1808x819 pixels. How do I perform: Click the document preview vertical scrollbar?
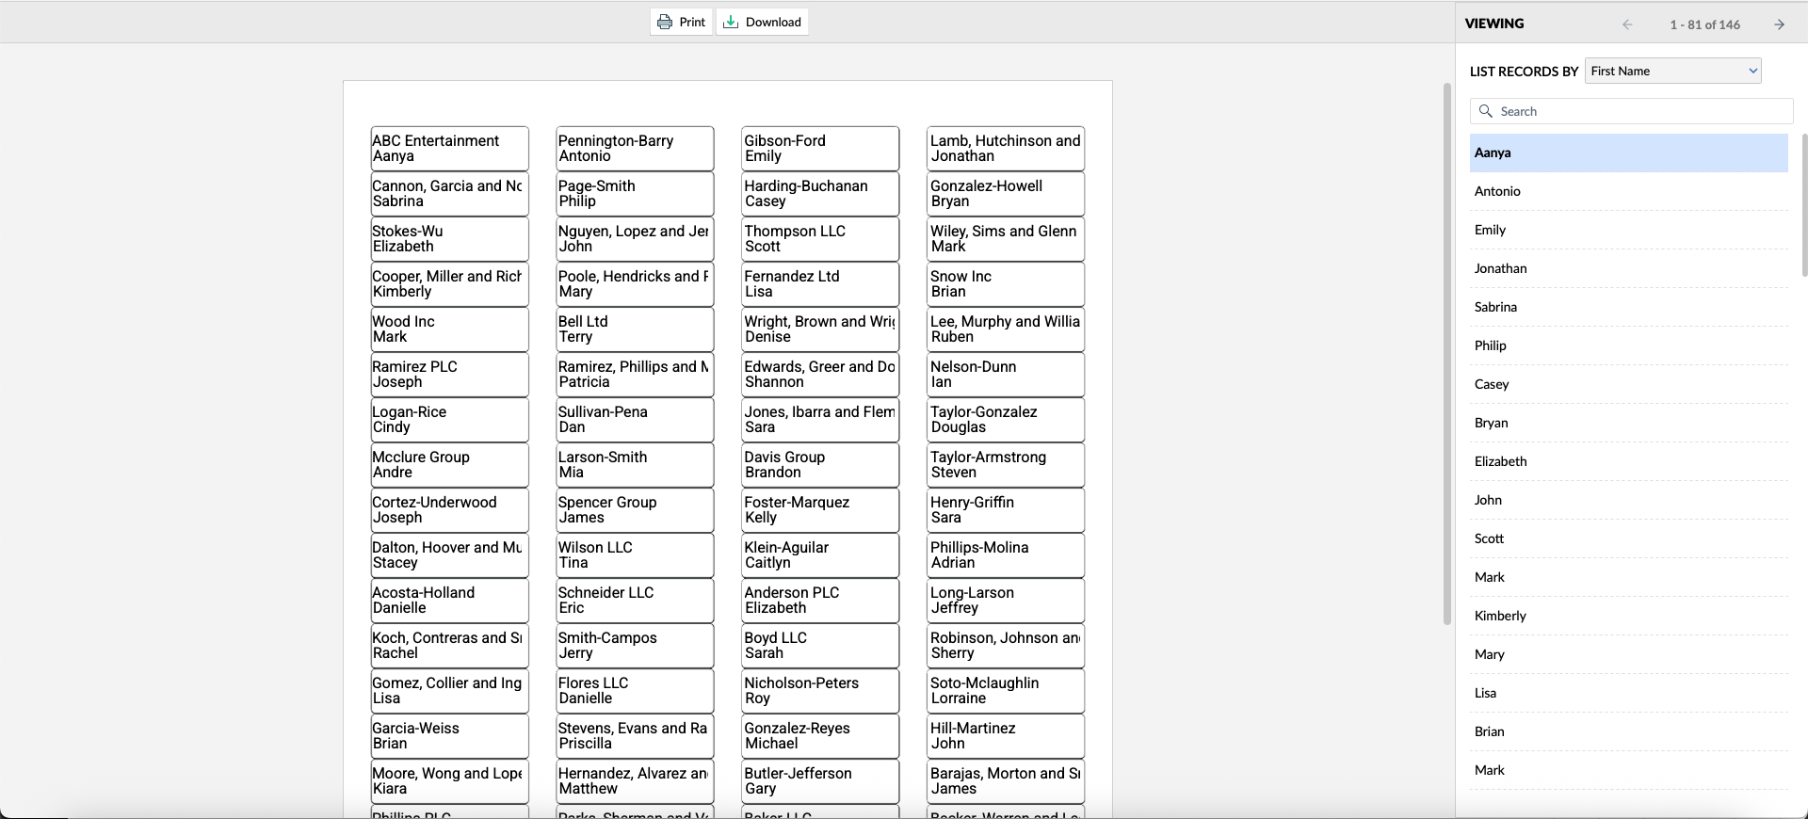click(x=1447, y=353)
